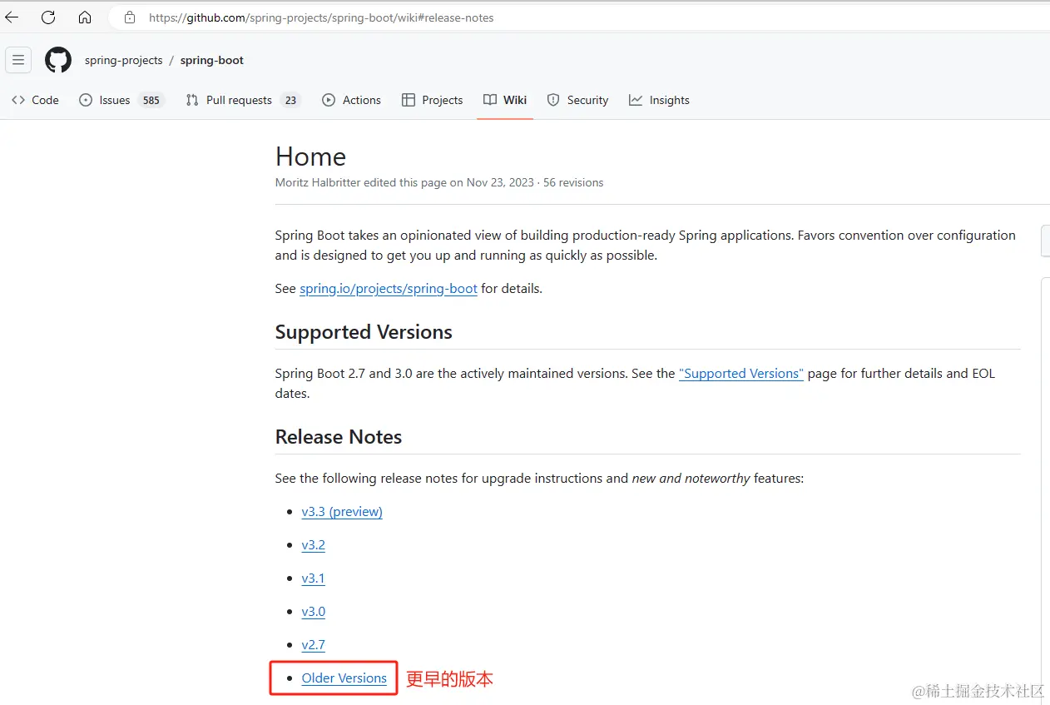1050x705 pixels.
Task: Click the 23 pull requests counter badge
Action: [290, 100]
